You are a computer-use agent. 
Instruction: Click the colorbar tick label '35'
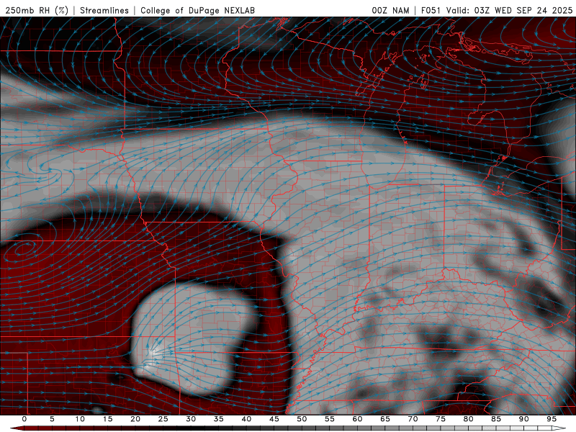pos(219,419)
